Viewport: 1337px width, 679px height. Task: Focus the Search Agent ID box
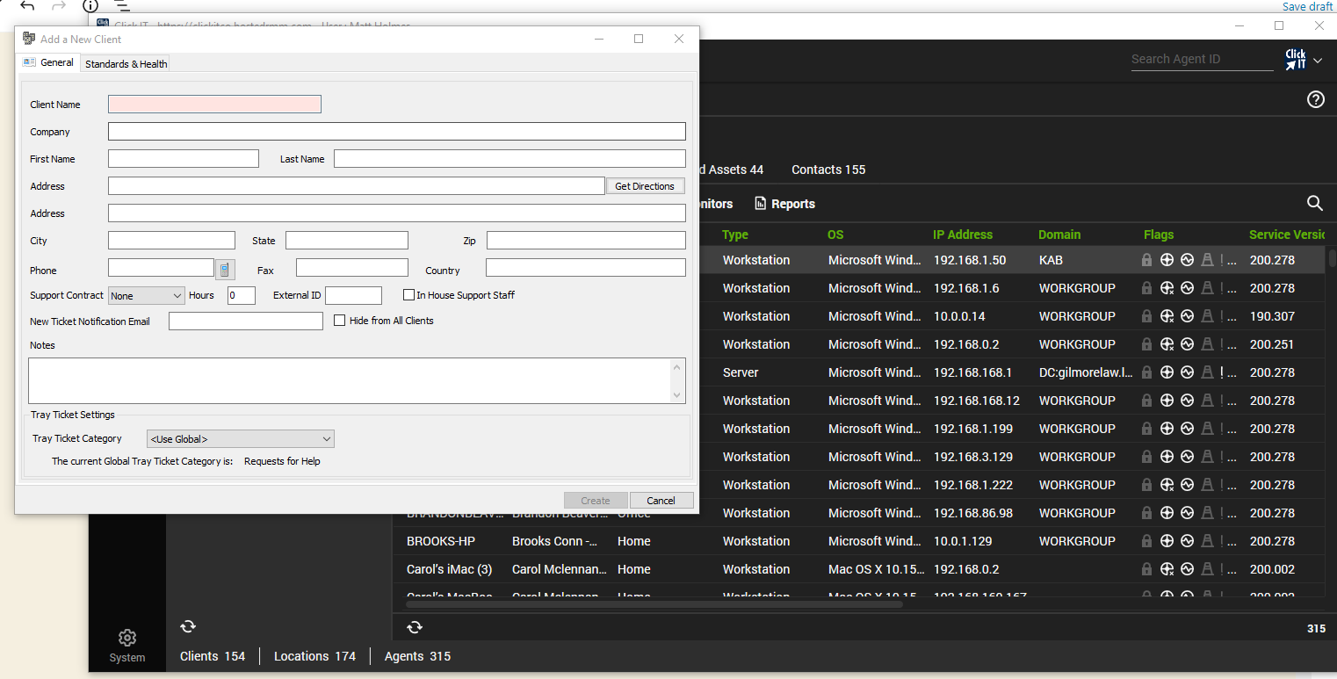pyautogui.click(x=1202, y=59)
